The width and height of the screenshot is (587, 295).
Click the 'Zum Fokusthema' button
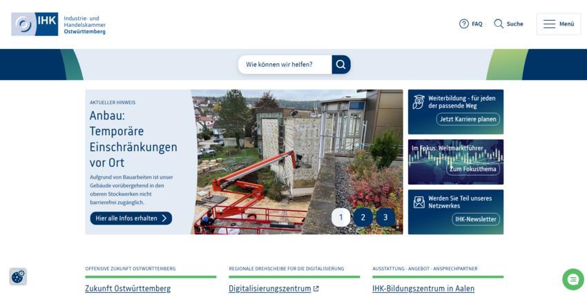(x=473, y=169)
